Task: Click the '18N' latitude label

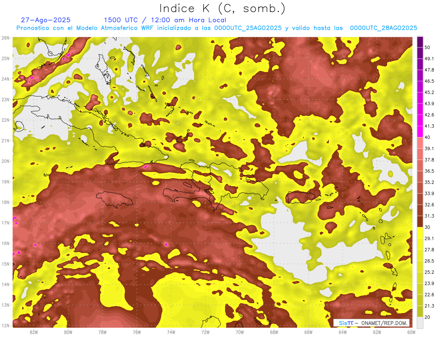Action: pyautogui.click(x=5, y=202)
